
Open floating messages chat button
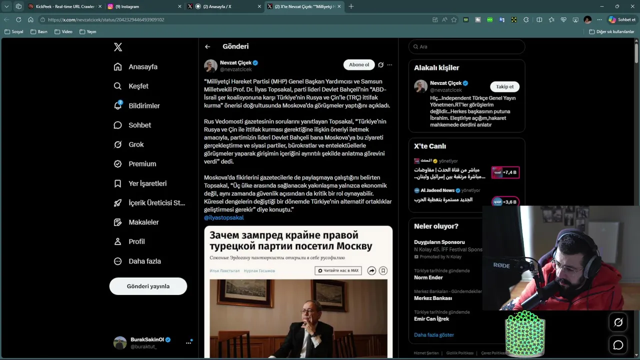[x=618, y=345]
